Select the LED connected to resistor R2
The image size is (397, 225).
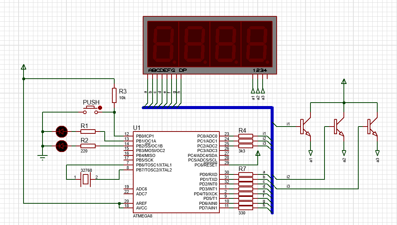pyautogui.click(x=61, y=146)
